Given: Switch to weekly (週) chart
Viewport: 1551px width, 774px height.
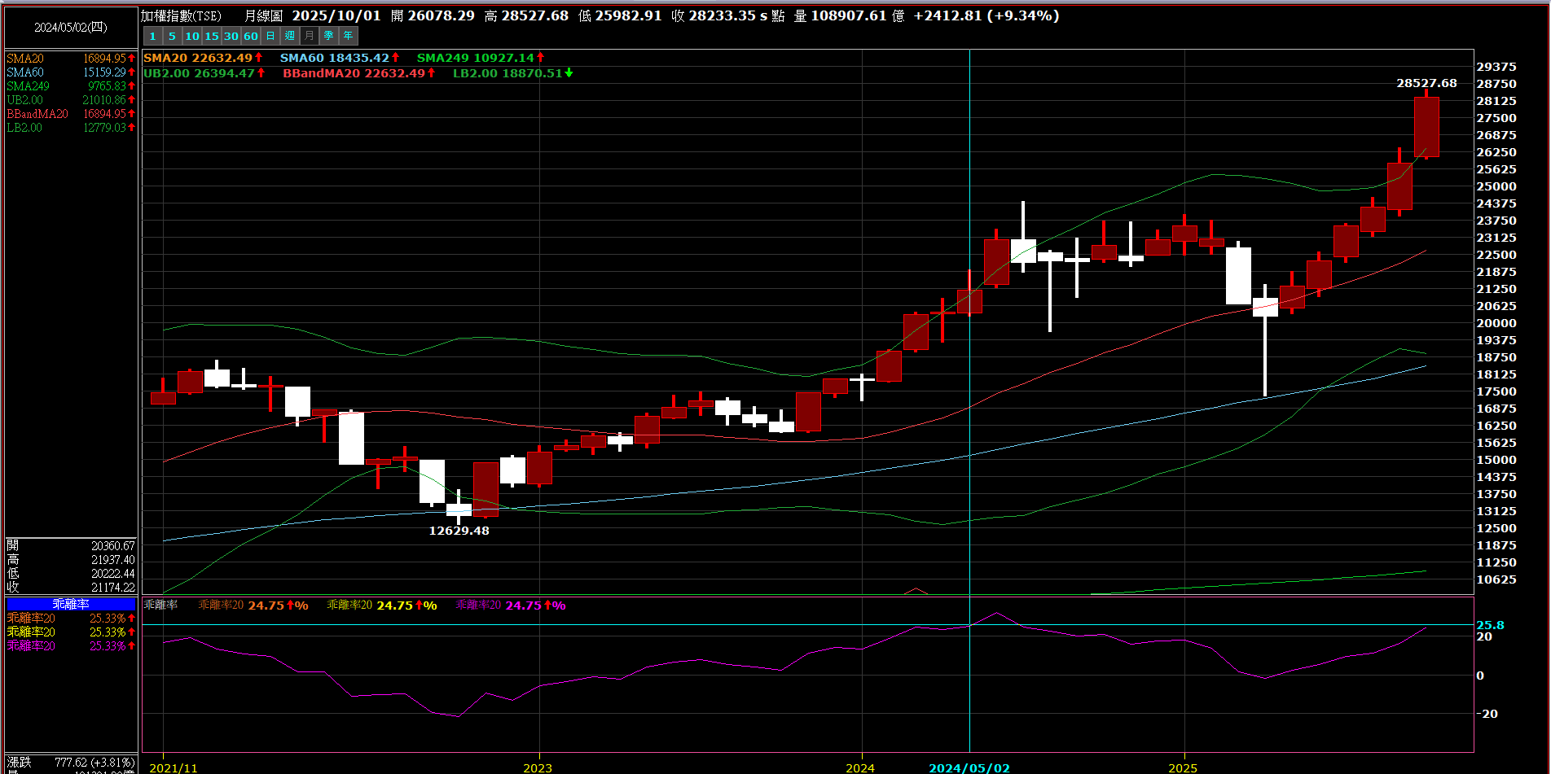Looking at the screenshot, I should pos(290,36).
